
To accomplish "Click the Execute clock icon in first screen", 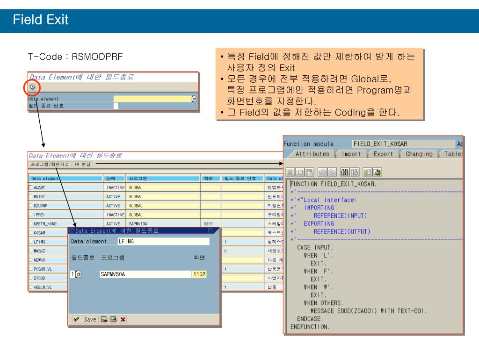I will point(32,87).
